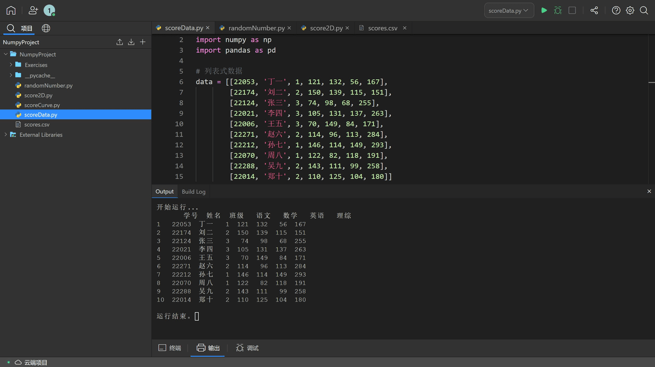Click the Help question-mark icon
655x367 pixels.
point(616,10)
